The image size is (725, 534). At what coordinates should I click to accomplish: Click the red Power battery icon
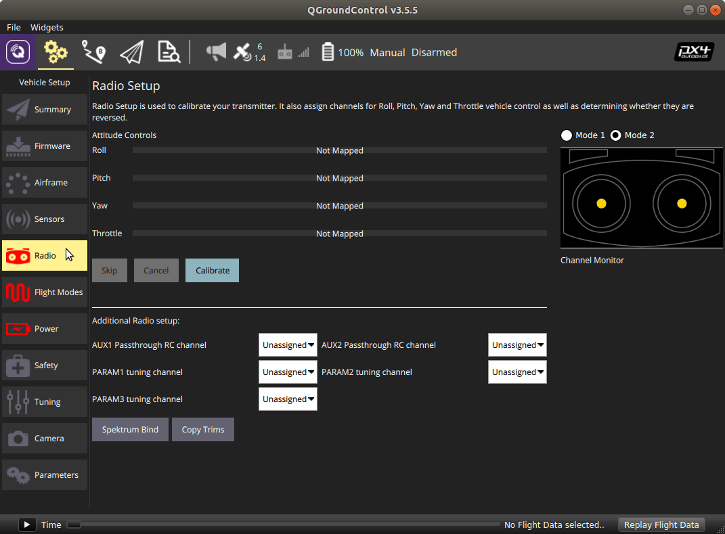[x=18, y=329]
